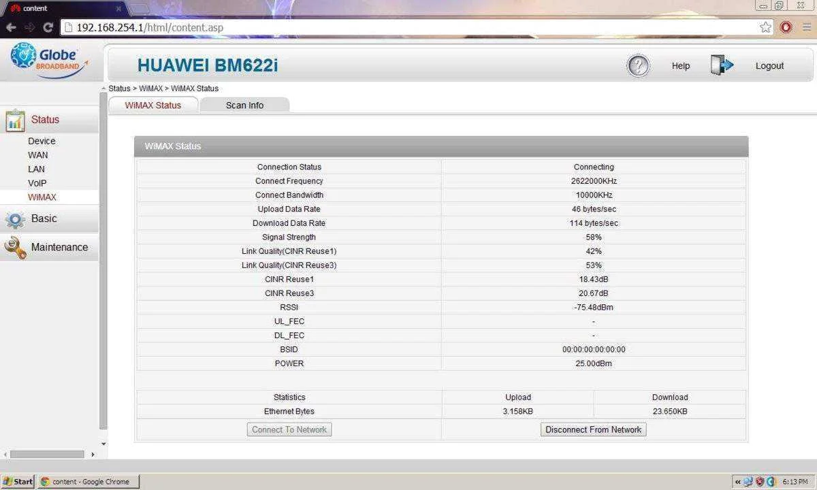
Task: Switch to the Scan Info tab
Action: (244, 105)
